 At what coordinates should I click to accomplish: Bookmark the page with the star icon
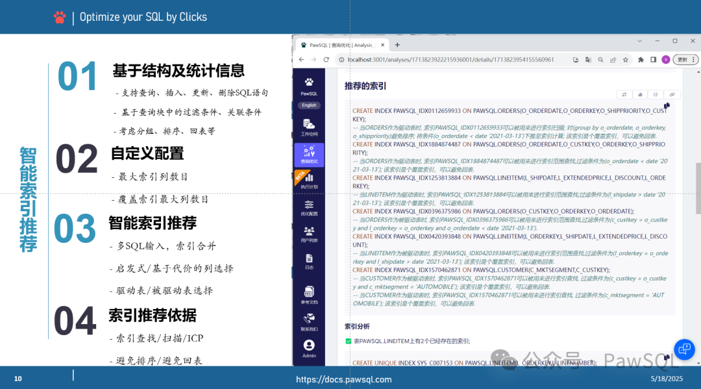[626, 60]
